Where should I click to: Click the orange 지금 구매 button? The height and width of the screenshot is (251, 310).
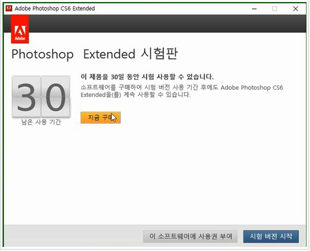click(100, 118)
